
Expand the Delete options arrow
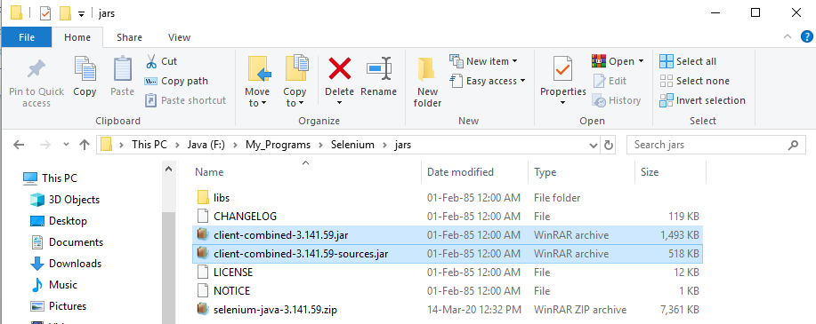[x=339, y=103]
